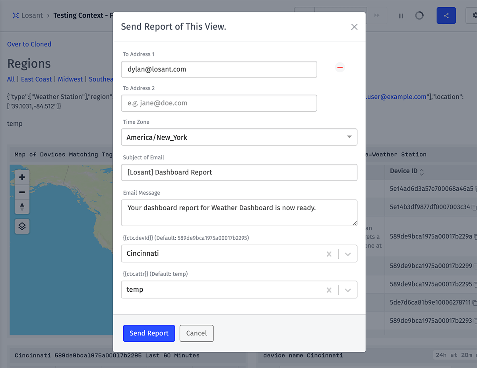Screen dimensions: 477x368
Task: Pause live dashboard updates
Action: (x=401, y=16)
